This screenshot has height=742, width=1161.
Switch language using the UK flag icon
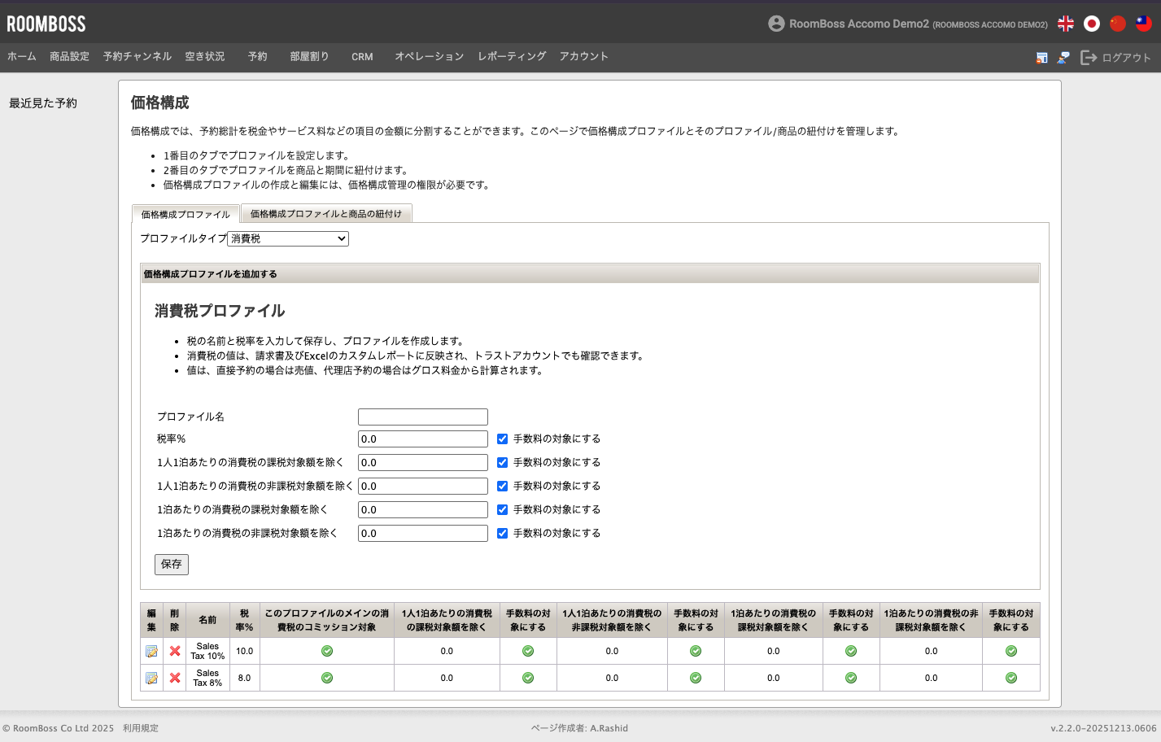(x=1065, y=24)
